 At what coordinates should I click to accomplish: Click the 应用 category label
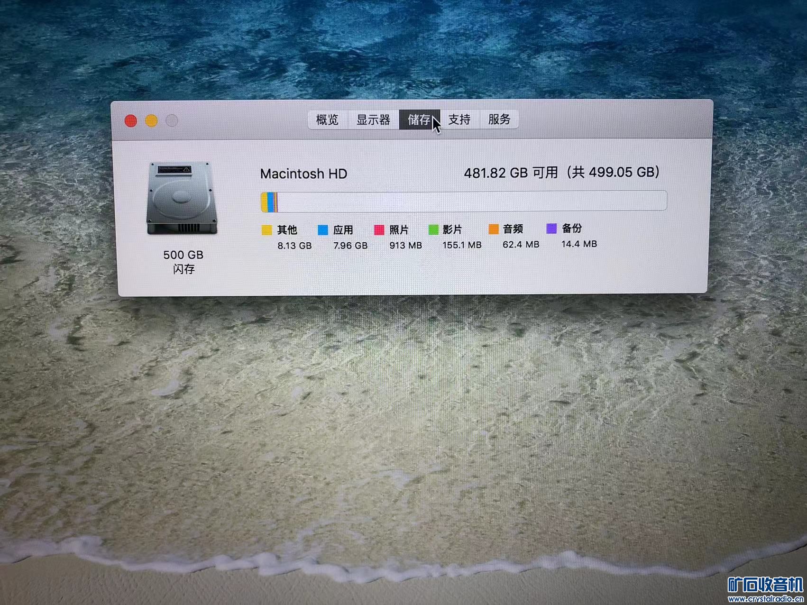343,230
